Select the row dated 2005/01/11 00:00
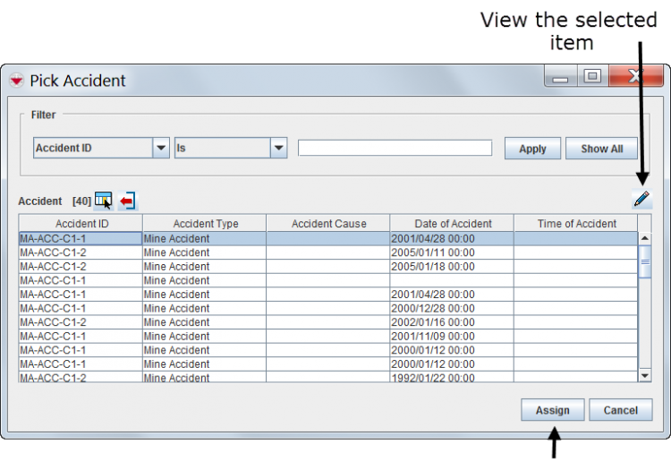 point(452,252)
